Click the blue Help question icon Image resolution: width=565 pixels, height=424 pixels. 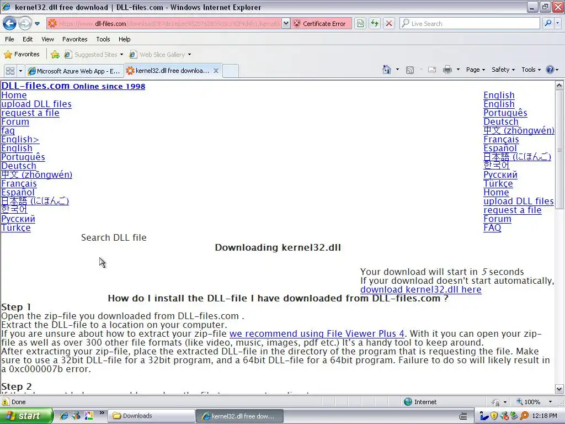tap(550, 70)
